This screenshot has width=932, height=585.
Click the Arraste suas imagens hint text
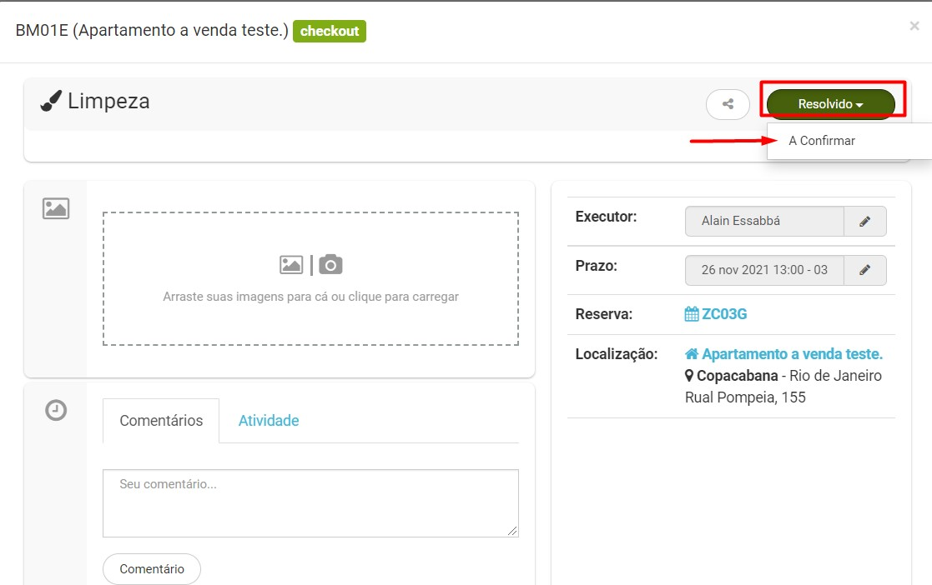coord(311,297)
